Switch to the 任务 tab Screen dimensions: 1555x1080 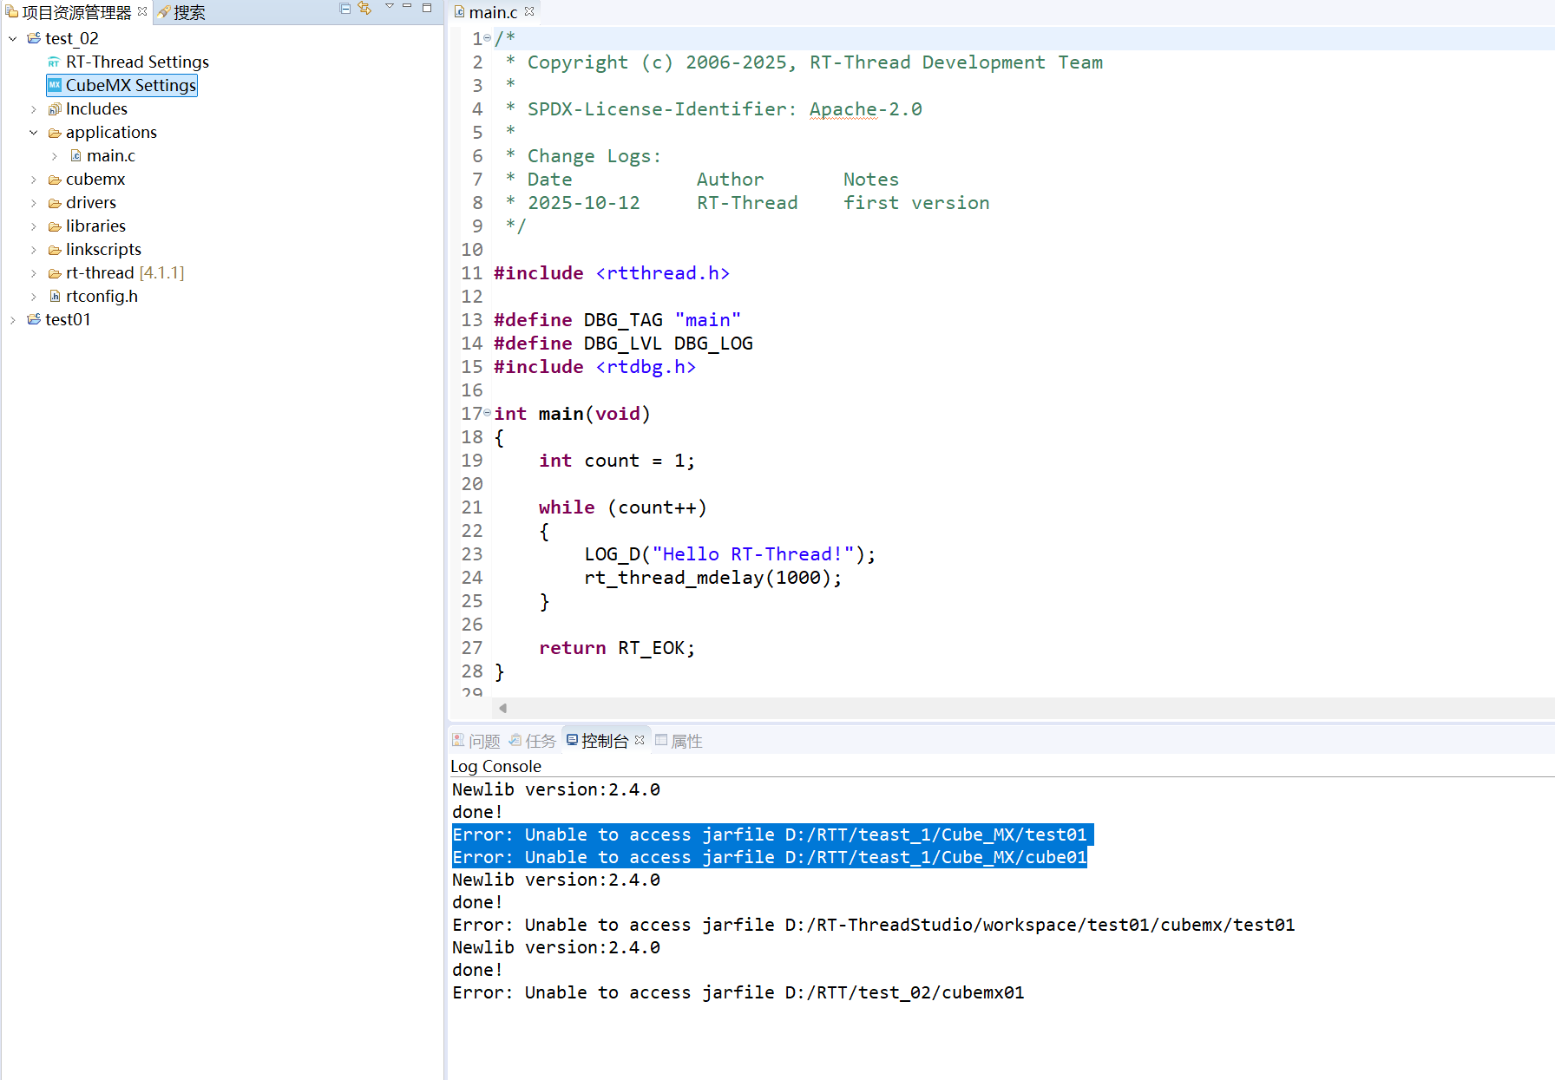(533, 741)
